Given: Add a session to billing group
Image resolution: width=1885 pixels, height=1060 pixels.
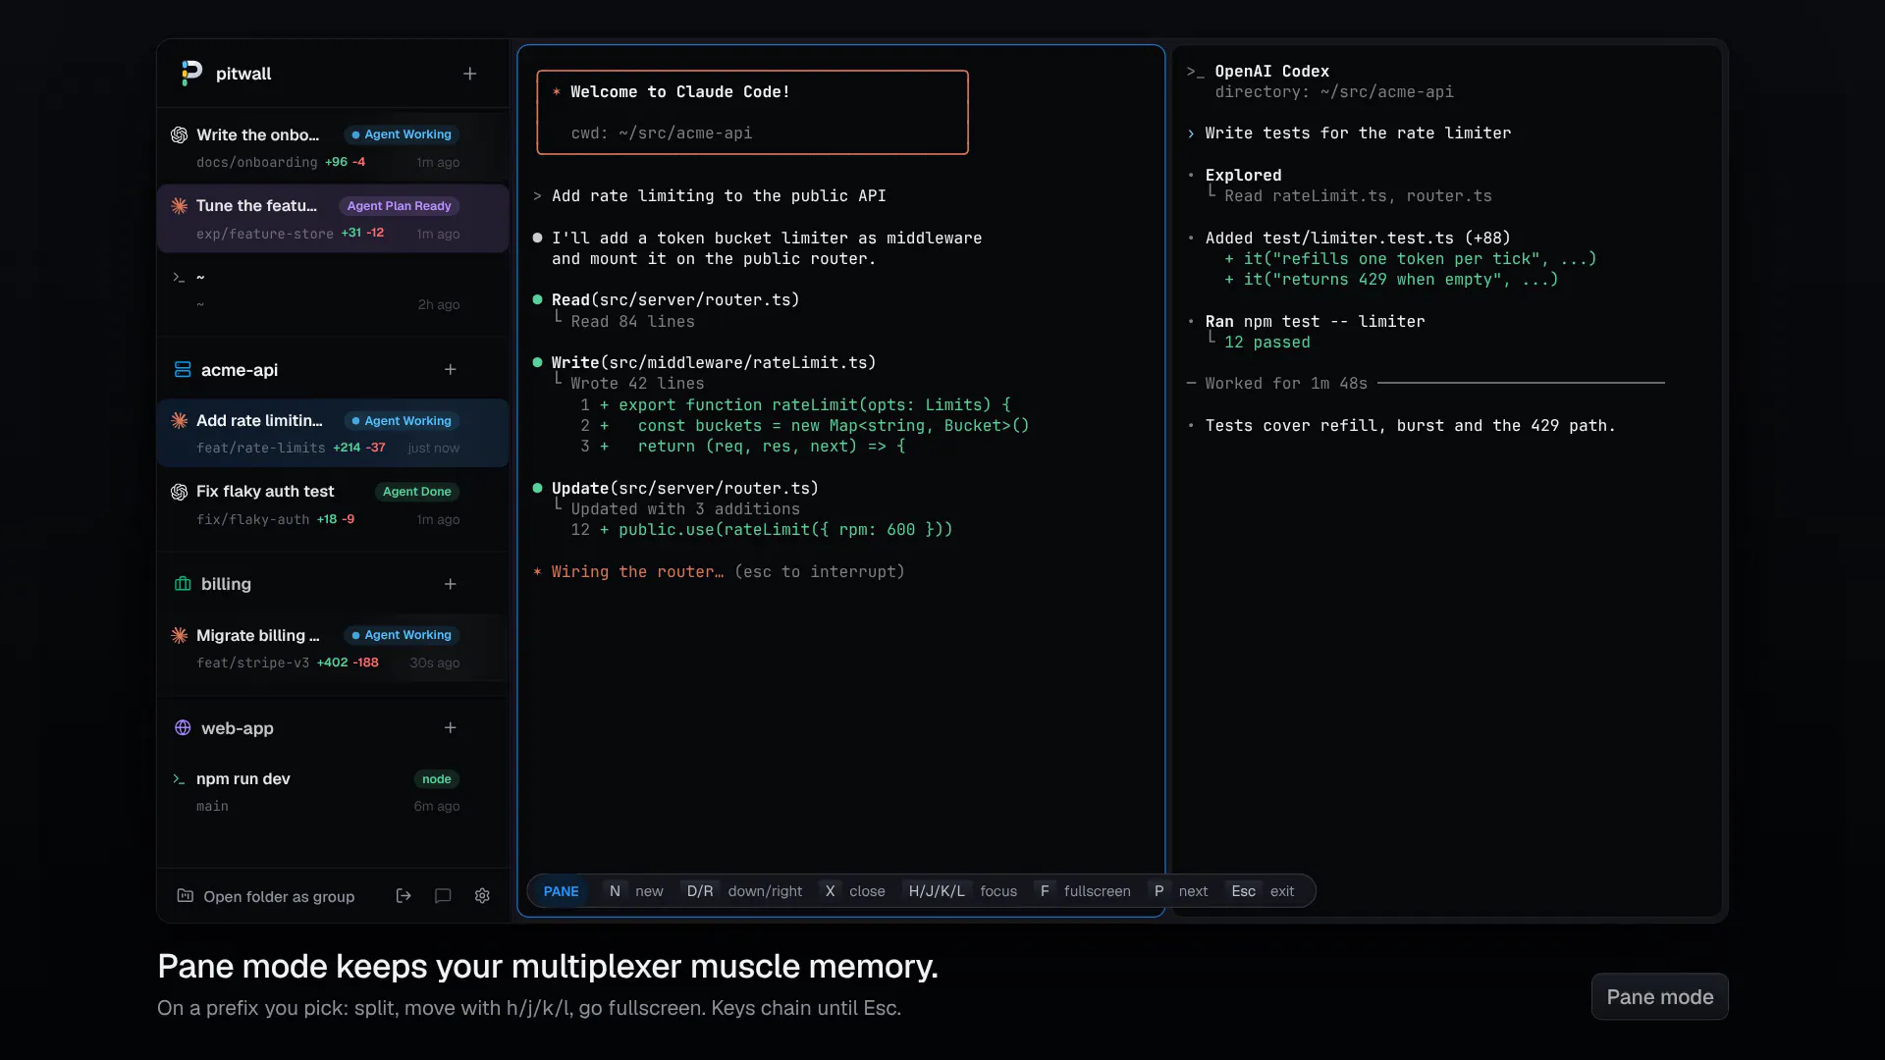Looking at the screenshot, I should tap(451, 584).
